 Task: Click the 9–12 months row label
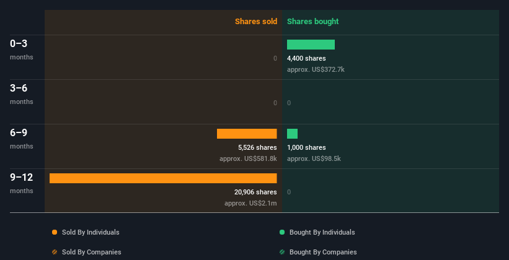coord(22,183)
